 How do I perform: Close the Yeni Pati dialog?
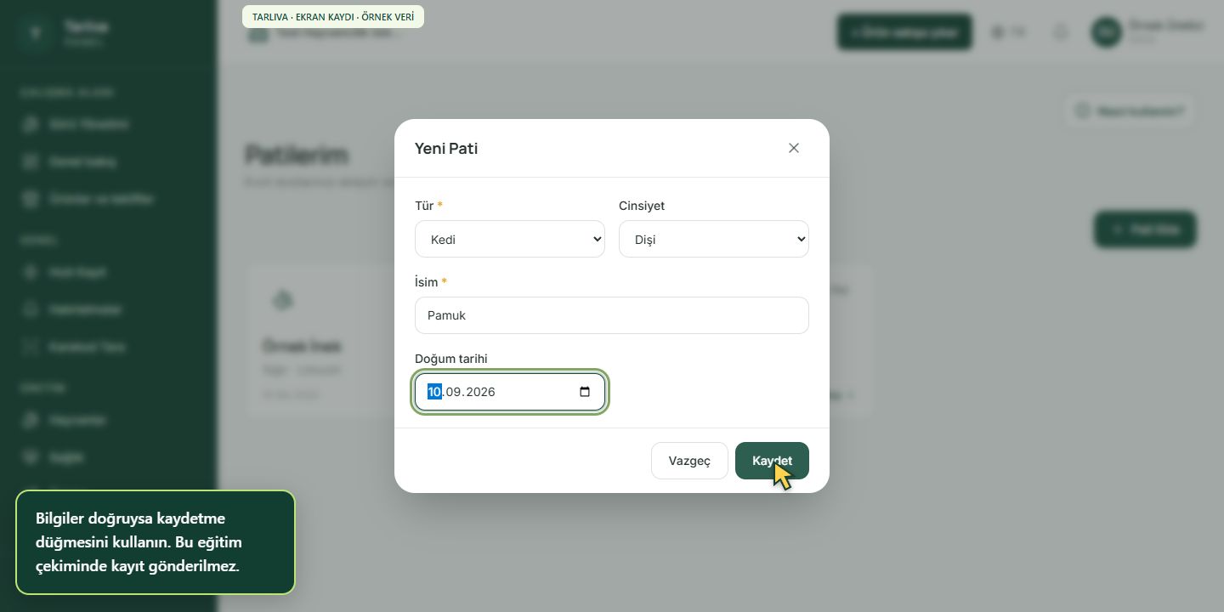pos(794,148)
